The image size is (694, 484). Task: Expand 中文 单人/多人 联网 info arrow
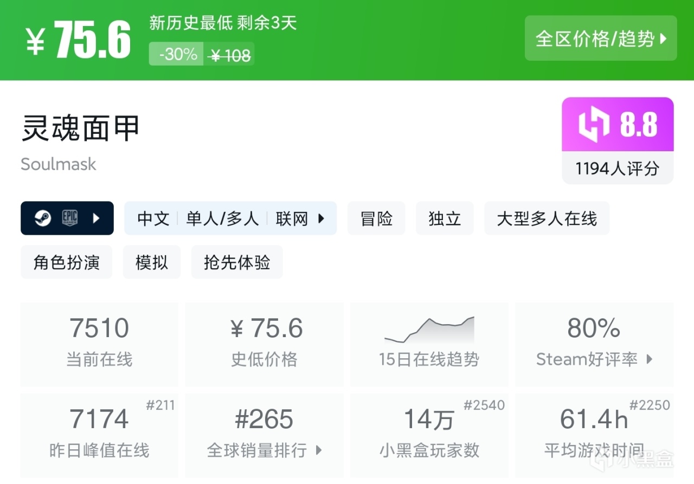pos(321,218)
